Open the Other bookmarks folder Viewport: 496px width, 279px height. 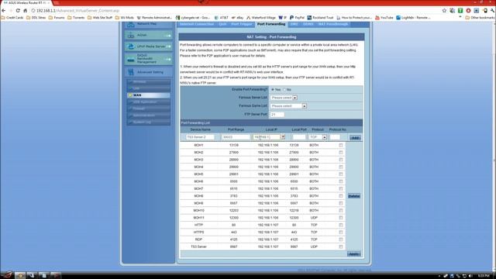(x=480, y=18)
